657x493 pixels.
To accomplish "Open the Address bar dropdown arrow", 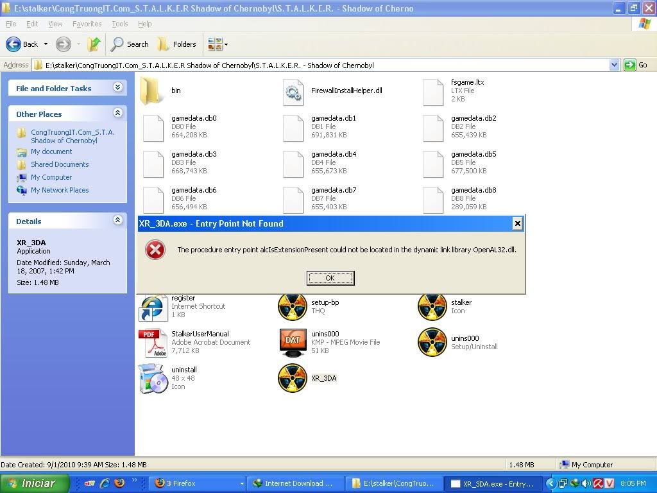I will (614, 65).
